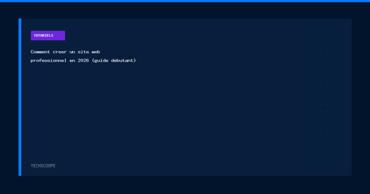Click the purple TUTORIELS category badge
Screen dimensions: 370x194
[48, 36]
